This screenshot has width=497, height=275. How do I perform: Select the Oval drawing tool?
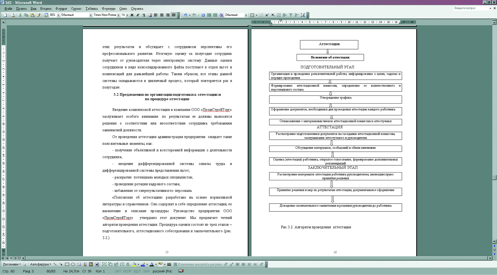pyautogui.click(x=73, y=265)
